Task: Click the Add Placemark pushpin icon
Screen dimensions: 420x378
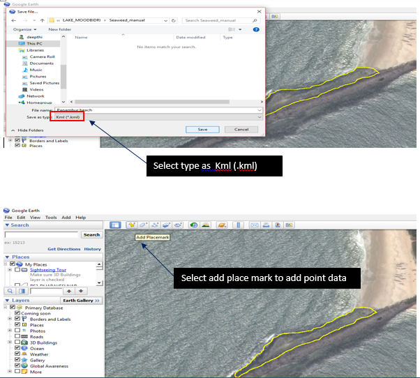Action: point(130,225)
